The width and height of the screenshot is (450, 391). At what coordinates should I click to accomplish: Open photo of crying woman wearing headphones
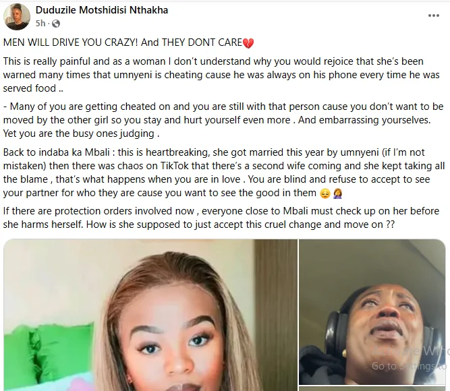click(372, 312)
